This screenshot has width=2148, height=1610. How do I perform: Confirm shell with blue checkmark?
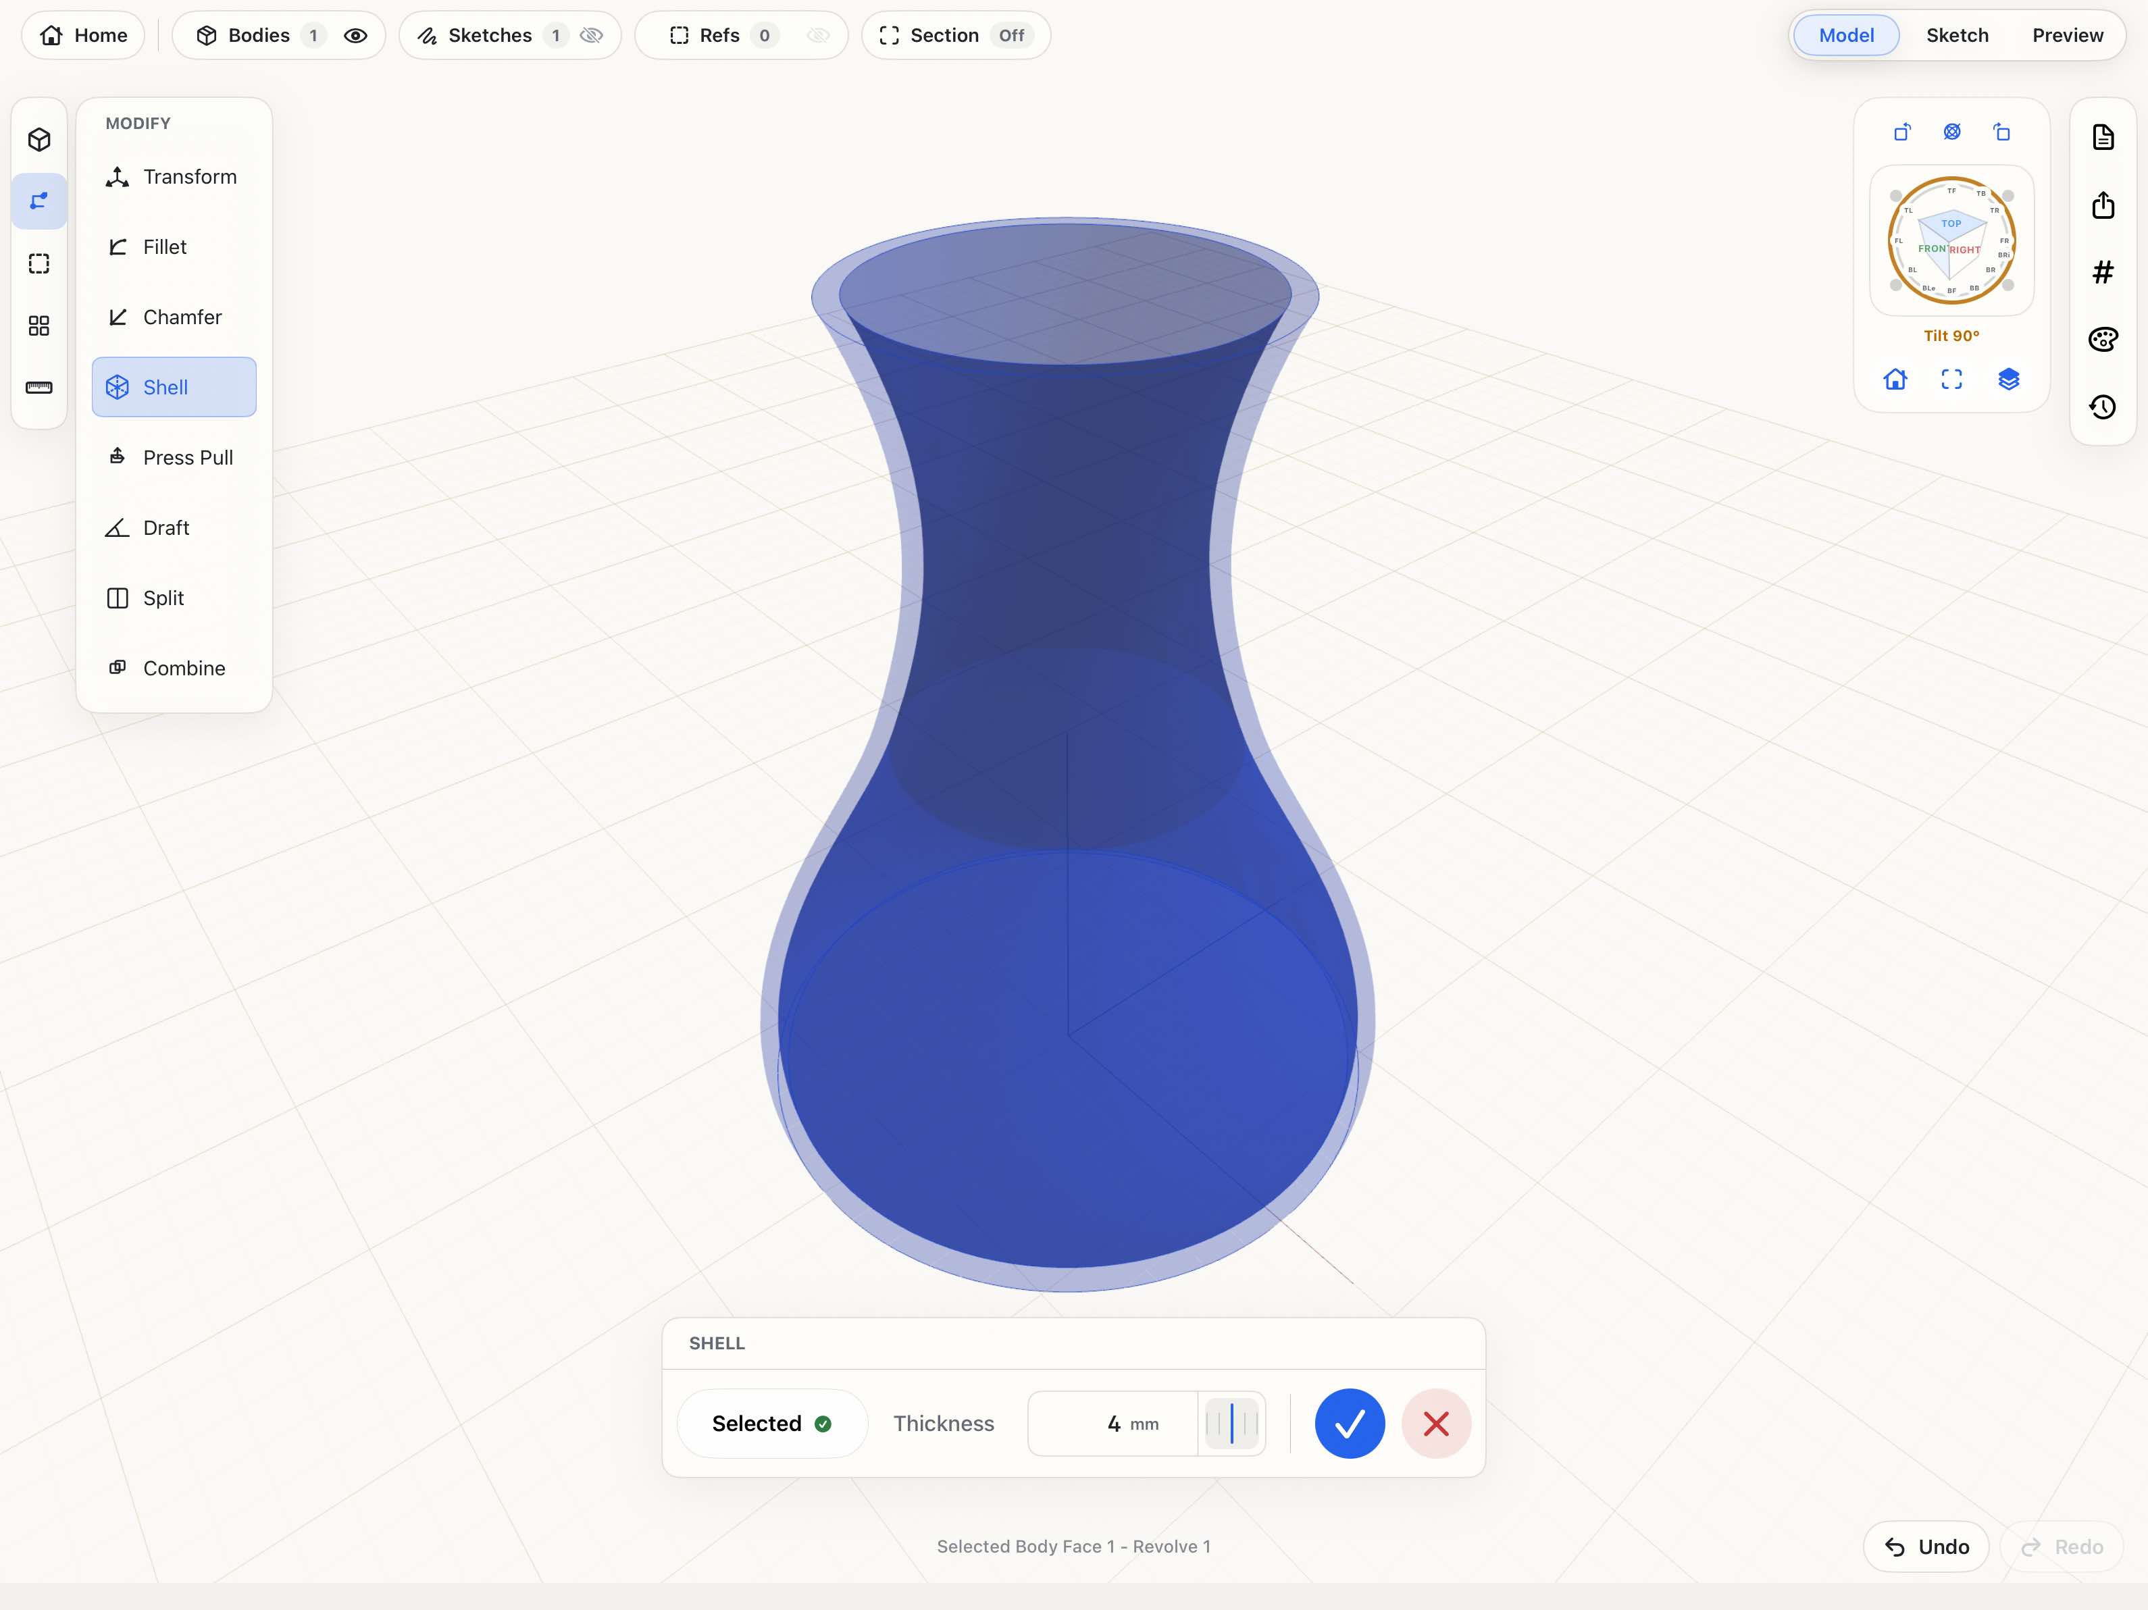point(1350,1424)
